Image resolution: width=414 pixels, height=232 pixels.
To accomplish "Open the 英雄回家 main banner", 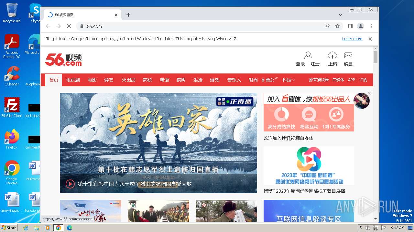I will coord(158,143).
